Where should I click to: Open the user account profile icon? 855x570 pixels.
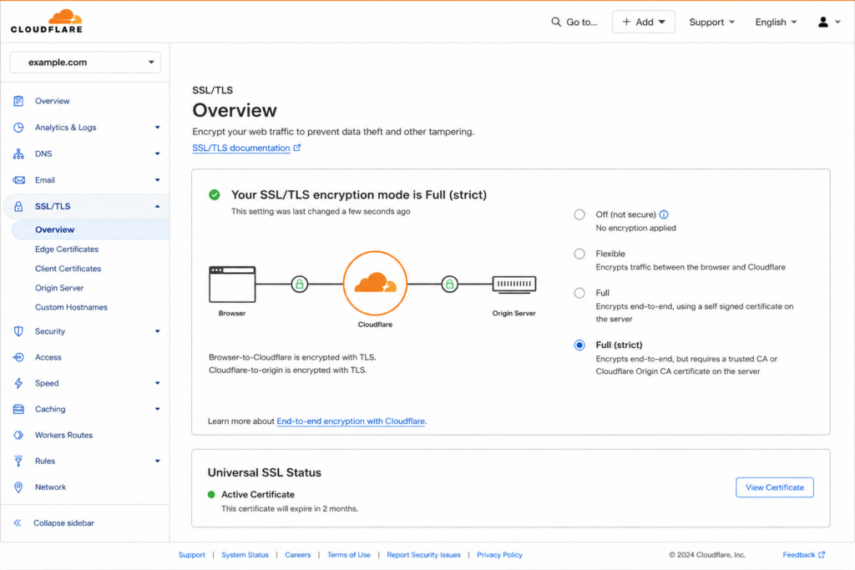coord(822,22)
